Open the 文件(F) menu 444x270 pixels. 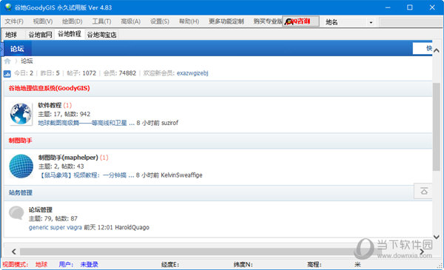click(x=14, y=21)
